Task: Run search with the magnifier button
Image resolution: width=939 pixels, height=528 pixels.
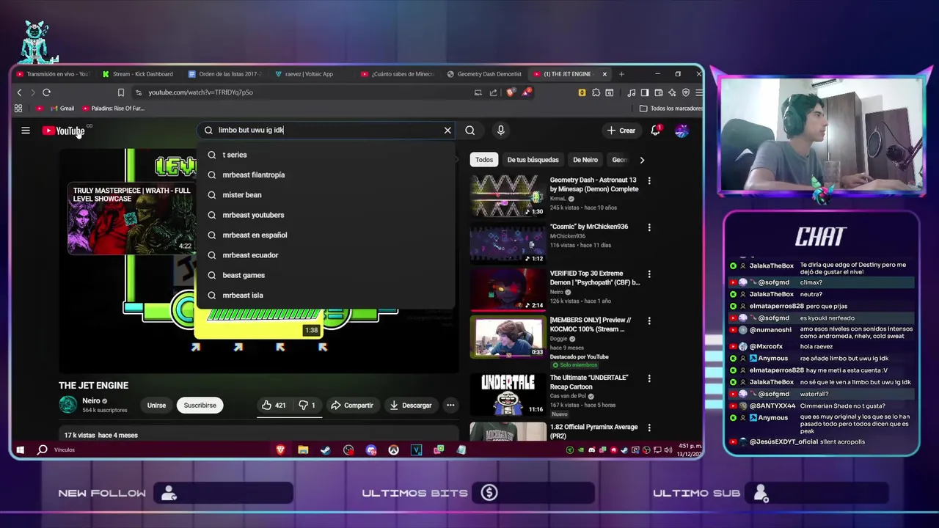Action: point(470,131)
